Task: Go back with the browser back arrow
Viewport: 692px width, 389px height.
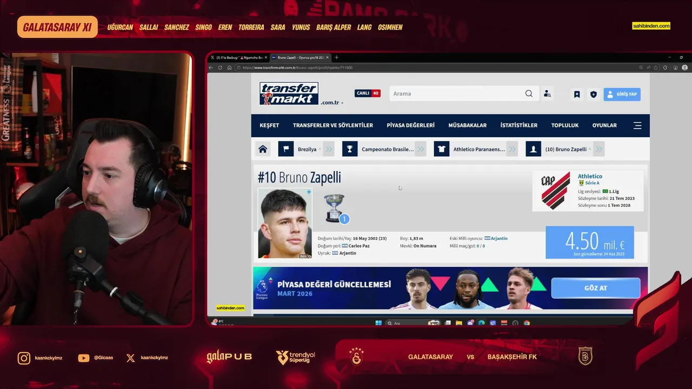Action: 211,68
